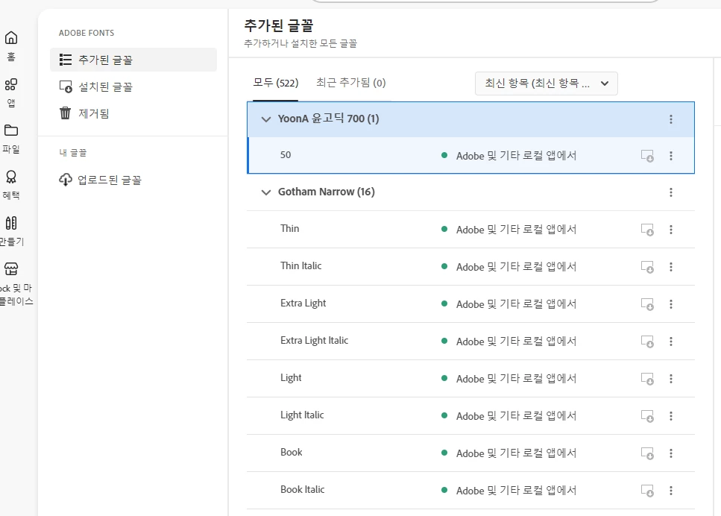This screenshot has width=721, height=516.
Task: Select the 50 font weight text
Action: [x=286, y=155]
